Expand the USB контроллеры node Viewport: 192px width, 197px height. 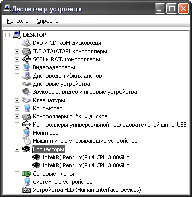[17, 125]
